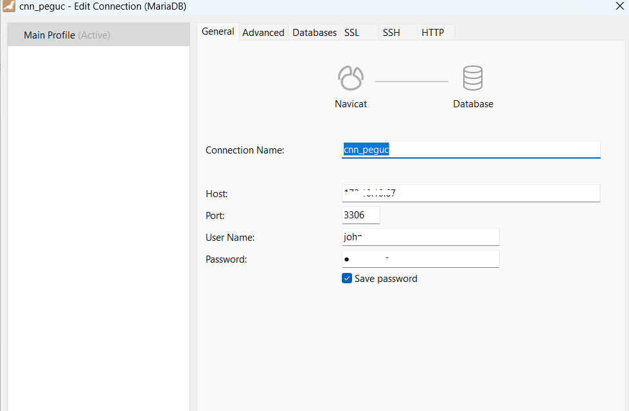Switch to the SSL tab

point(351,32)
